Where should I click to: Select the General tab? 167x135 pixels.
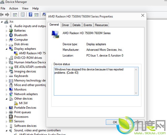[x=54, y=25]
